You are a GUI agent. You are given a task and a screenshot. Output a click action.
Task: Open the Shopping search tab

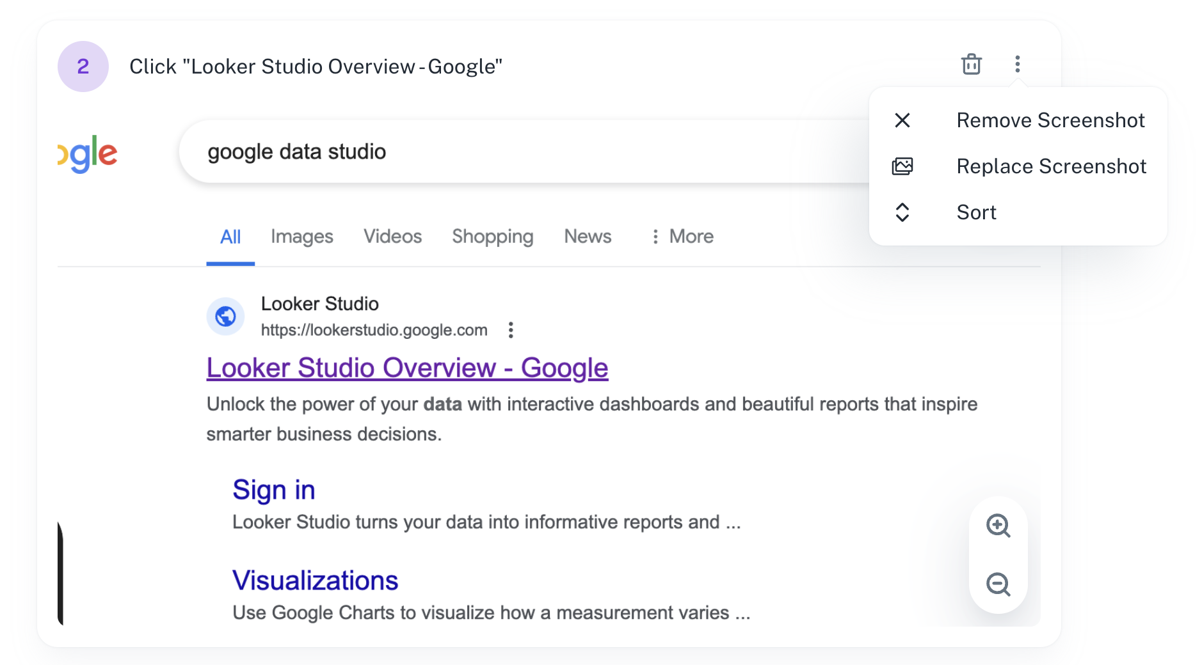pos(493,237)
